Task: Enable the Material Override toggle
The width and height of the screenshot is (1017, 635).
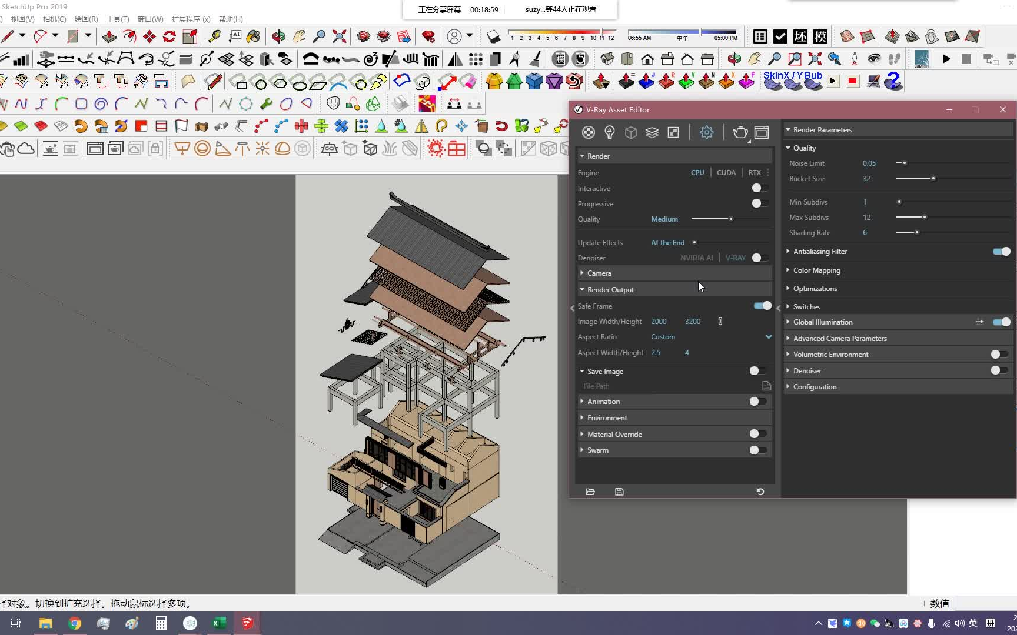Action: tap(757, 434)
